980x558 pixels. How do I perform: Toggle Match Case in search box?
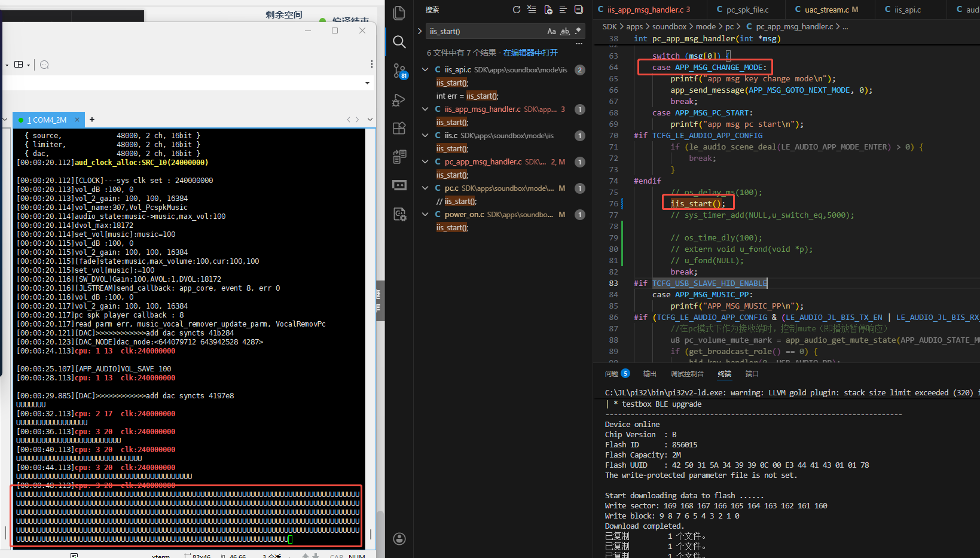tap(551, 31)
